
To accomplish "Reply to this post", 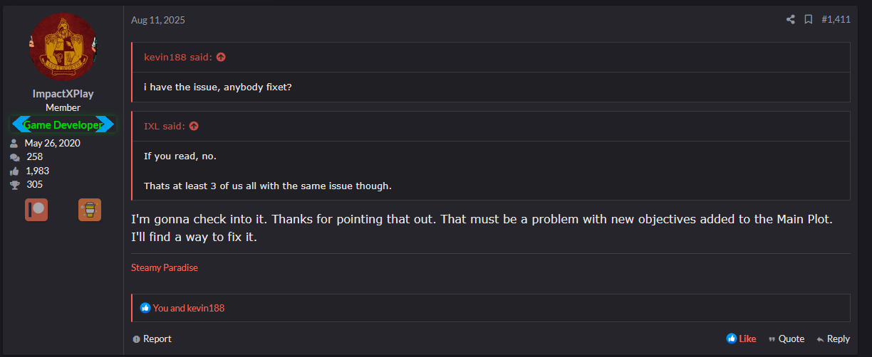I will (833, 339).
